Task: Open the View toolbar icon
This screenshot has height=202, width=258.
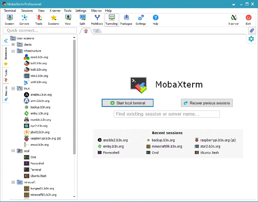Action: pos(68,20)
